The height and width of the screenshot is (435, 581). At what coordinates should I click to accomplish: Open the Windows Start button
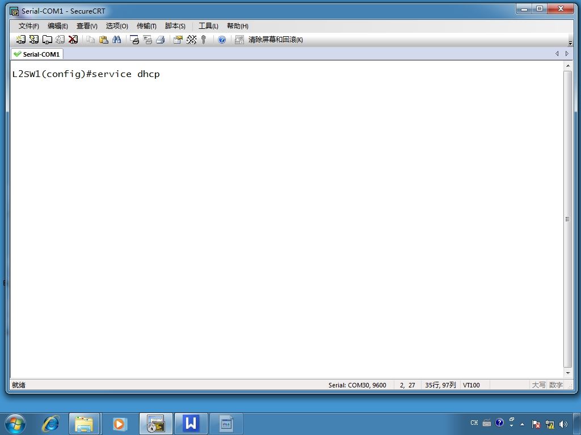15,424
